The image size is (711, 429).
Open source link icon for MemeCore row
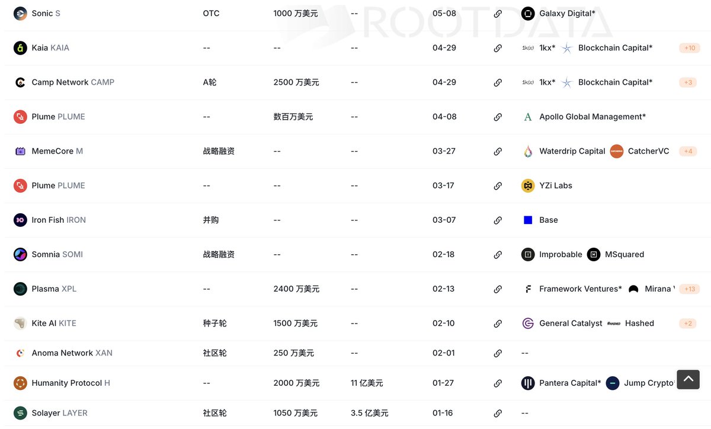pyautogui.click(x=498, y=151)
